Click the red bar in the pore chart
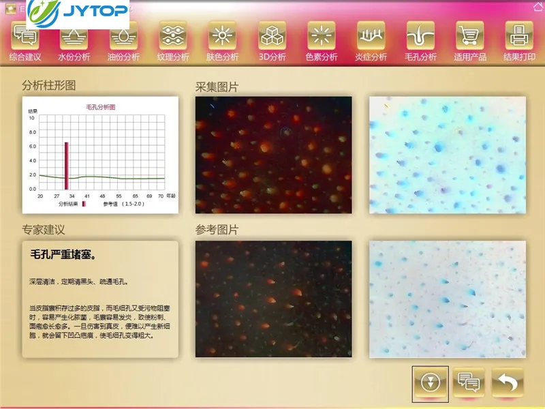This screenshot has height=409, width=545. click(66, 166)
